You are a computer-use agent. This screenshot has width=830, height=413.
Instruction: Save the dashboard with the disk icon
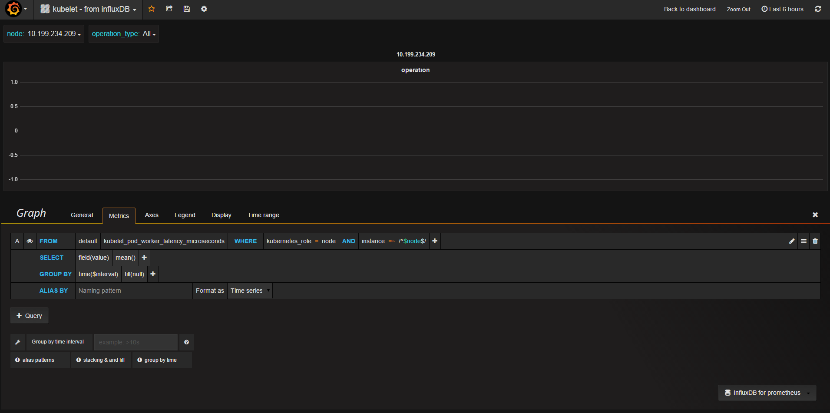coord(187,9)
